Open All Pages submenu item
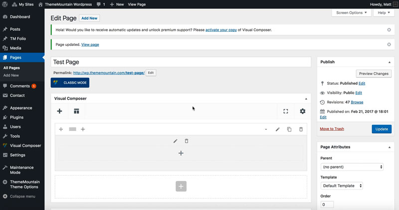The height and width of the screenshot is (210, 399). (x=11, y=68)
